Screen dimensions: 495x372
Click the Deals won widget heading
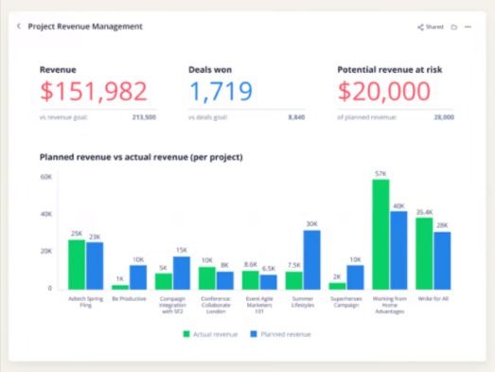(210, 70)
